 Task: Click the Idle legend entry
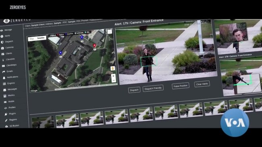coord(87,32)
